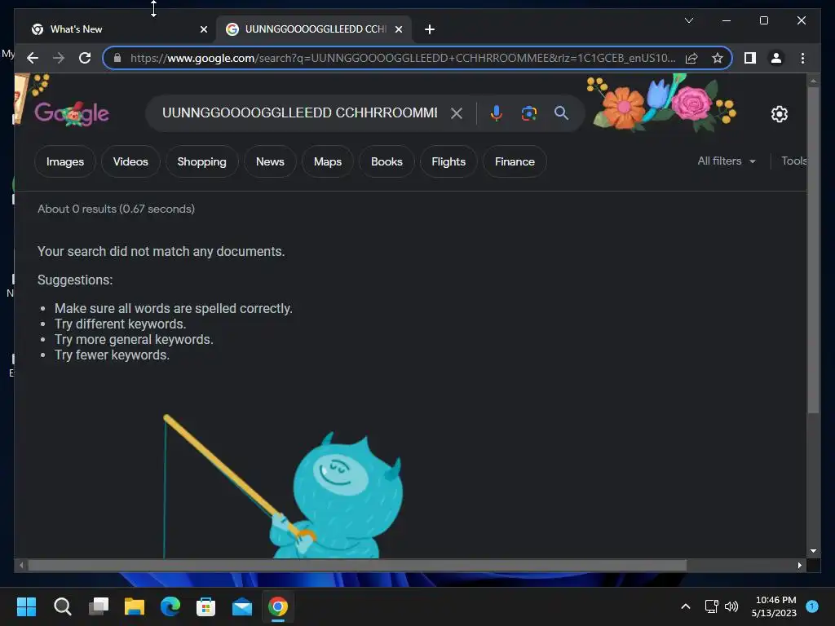Clear the Google search query
This screenshot has width=835, height=626.
[457, 112]
